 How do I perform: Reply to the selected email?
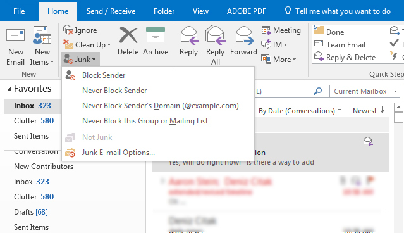tap(189, 41)
